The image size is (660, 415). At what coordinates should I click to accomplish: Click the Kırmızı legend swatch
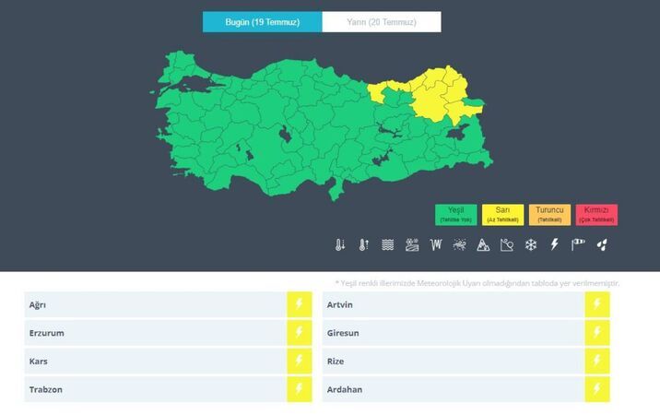coord(596,214)
